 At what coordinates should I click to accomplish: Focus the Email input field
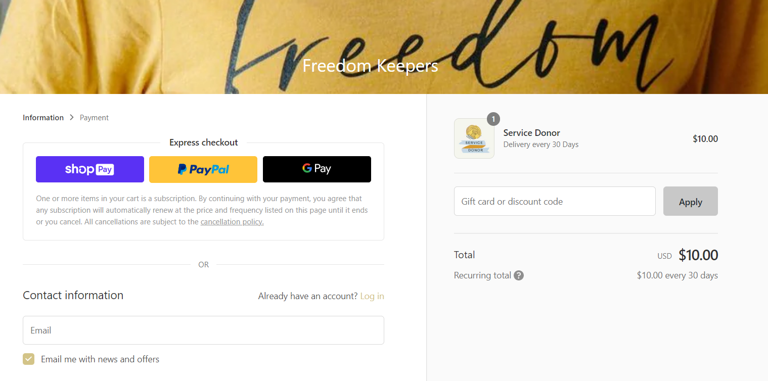pos(203,330)
